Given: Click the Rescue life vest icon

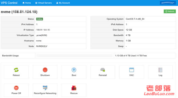Looking at the screenshot, I should [x=74, y=88].
